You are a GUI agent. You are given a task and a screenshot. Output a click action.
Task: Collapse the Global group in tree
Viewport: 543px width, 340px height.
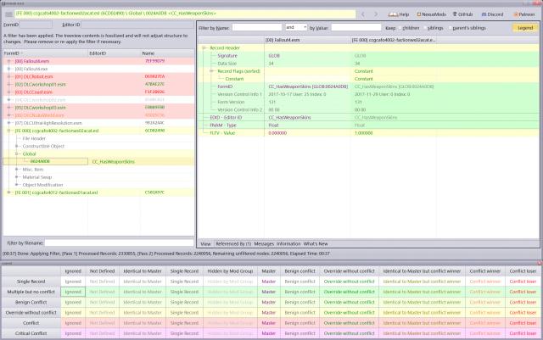click(17, 153)
